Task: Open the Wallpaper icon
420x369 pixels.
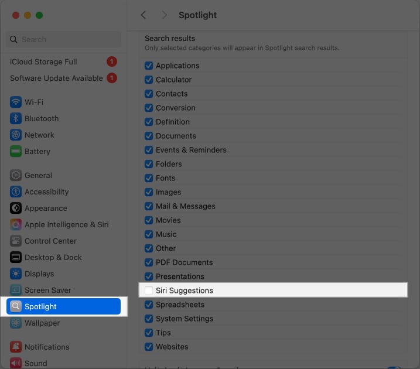Action: (16, 323)
